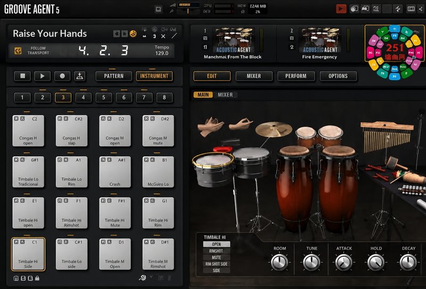
Task: Click the square icon left of the meters
Action: (x=158, y=10)
